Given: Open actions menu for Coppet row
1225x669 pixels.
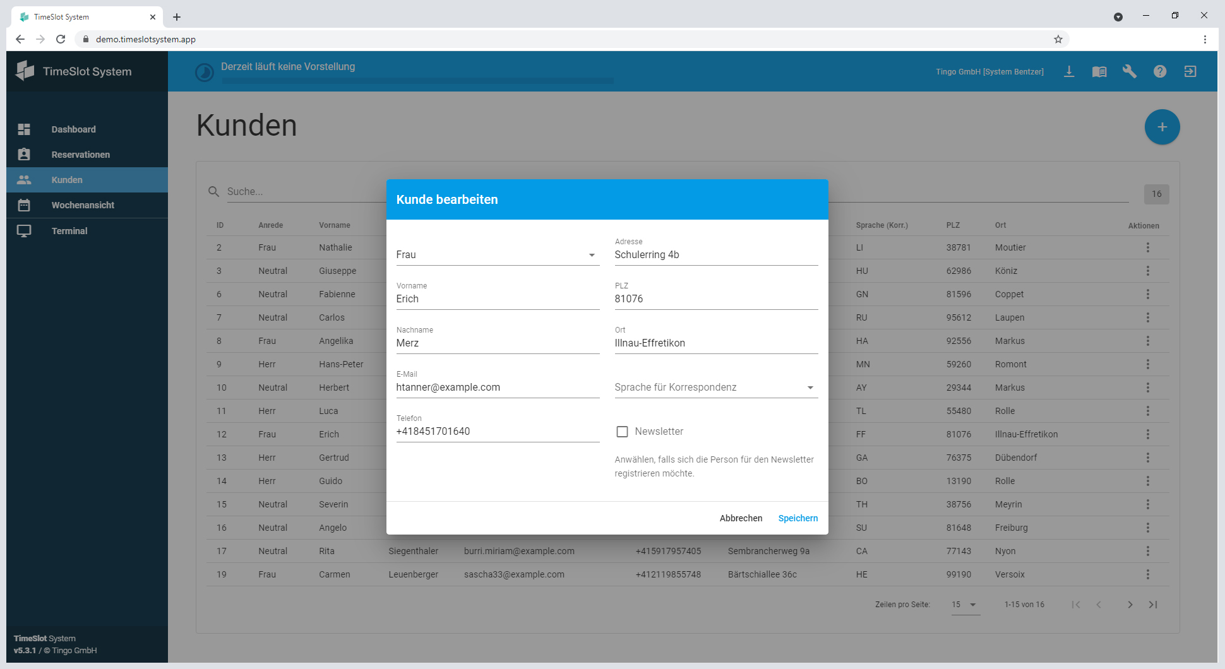Looking at the screenshot, I should [x=1148, y=294].
